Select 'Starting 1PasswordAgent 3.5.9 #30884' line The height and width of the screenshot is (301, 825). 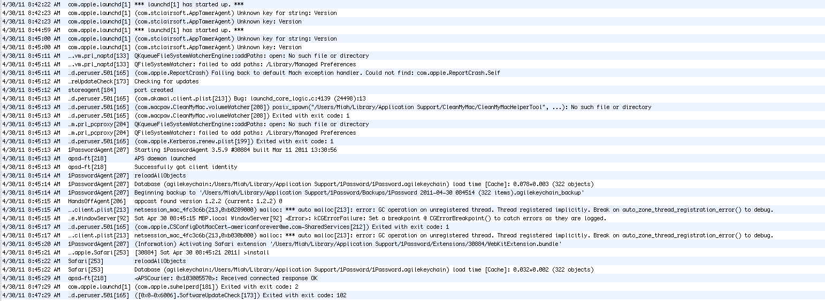pyautogui.click(x=412, y=150)
